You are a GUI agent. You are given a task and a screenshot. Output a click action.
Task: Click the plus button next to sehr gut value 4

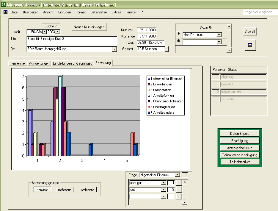tap(179, 183)
